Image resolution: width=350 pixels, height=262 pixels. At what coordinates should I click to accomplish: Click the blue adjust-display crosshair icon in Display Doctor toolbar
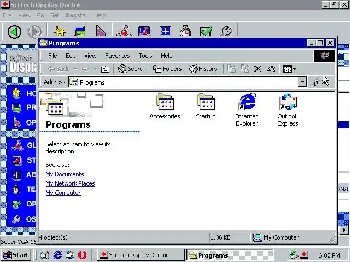tap(165, 31)
